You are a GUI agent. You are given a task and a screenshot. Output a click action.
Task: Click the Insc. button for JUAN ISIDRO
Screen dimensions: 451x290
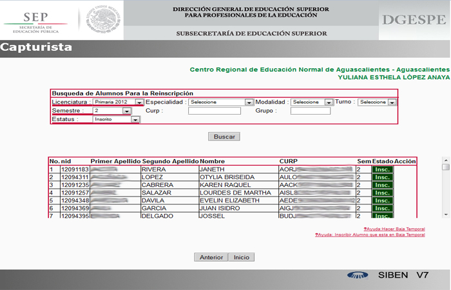(382, 208)
